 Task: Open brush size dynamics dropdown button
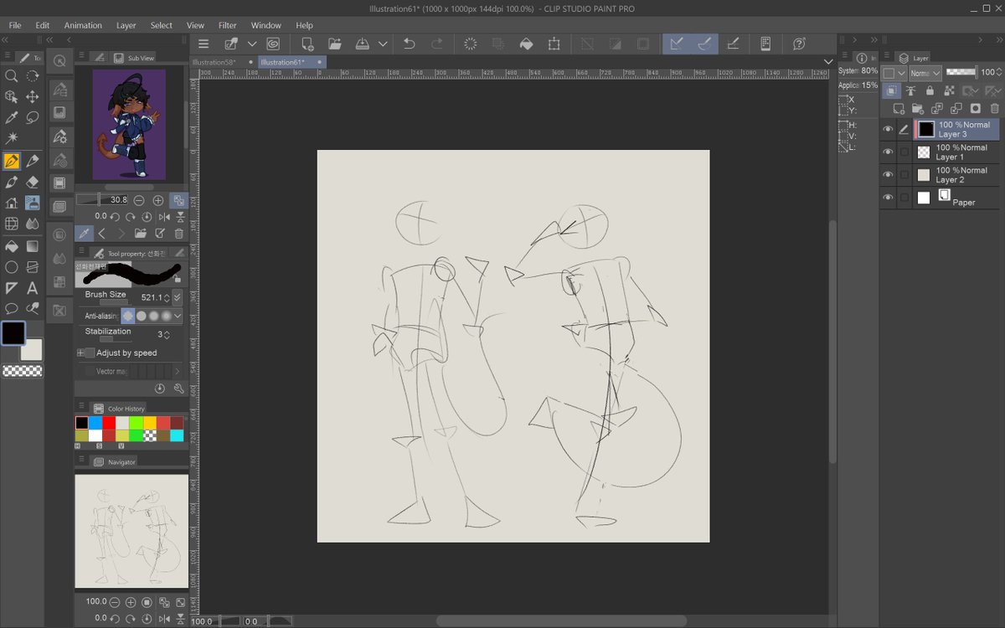[x=178, y=297]
